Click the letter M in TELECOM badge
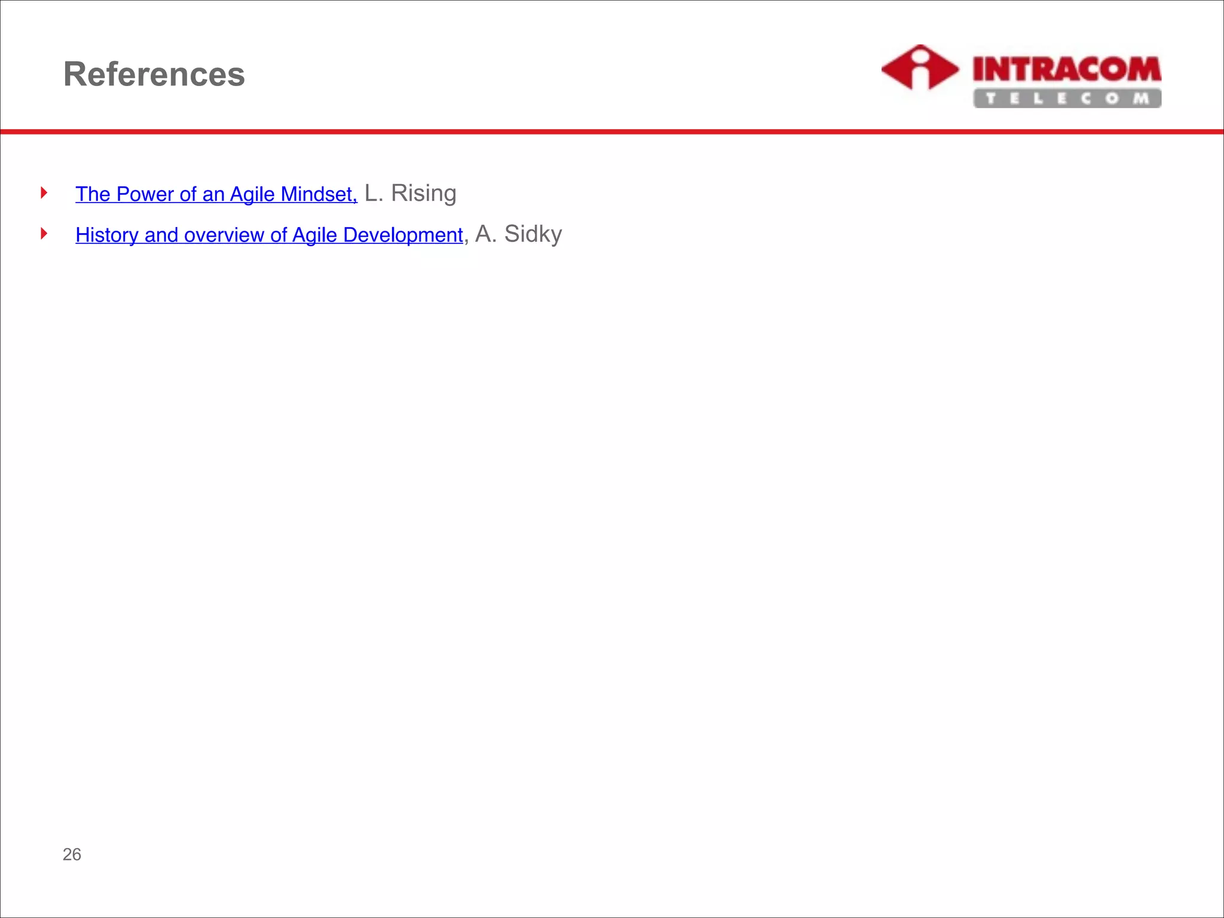Image resolution: width=1224 pixels, height=918 pixels. [x=1142, y=99]
